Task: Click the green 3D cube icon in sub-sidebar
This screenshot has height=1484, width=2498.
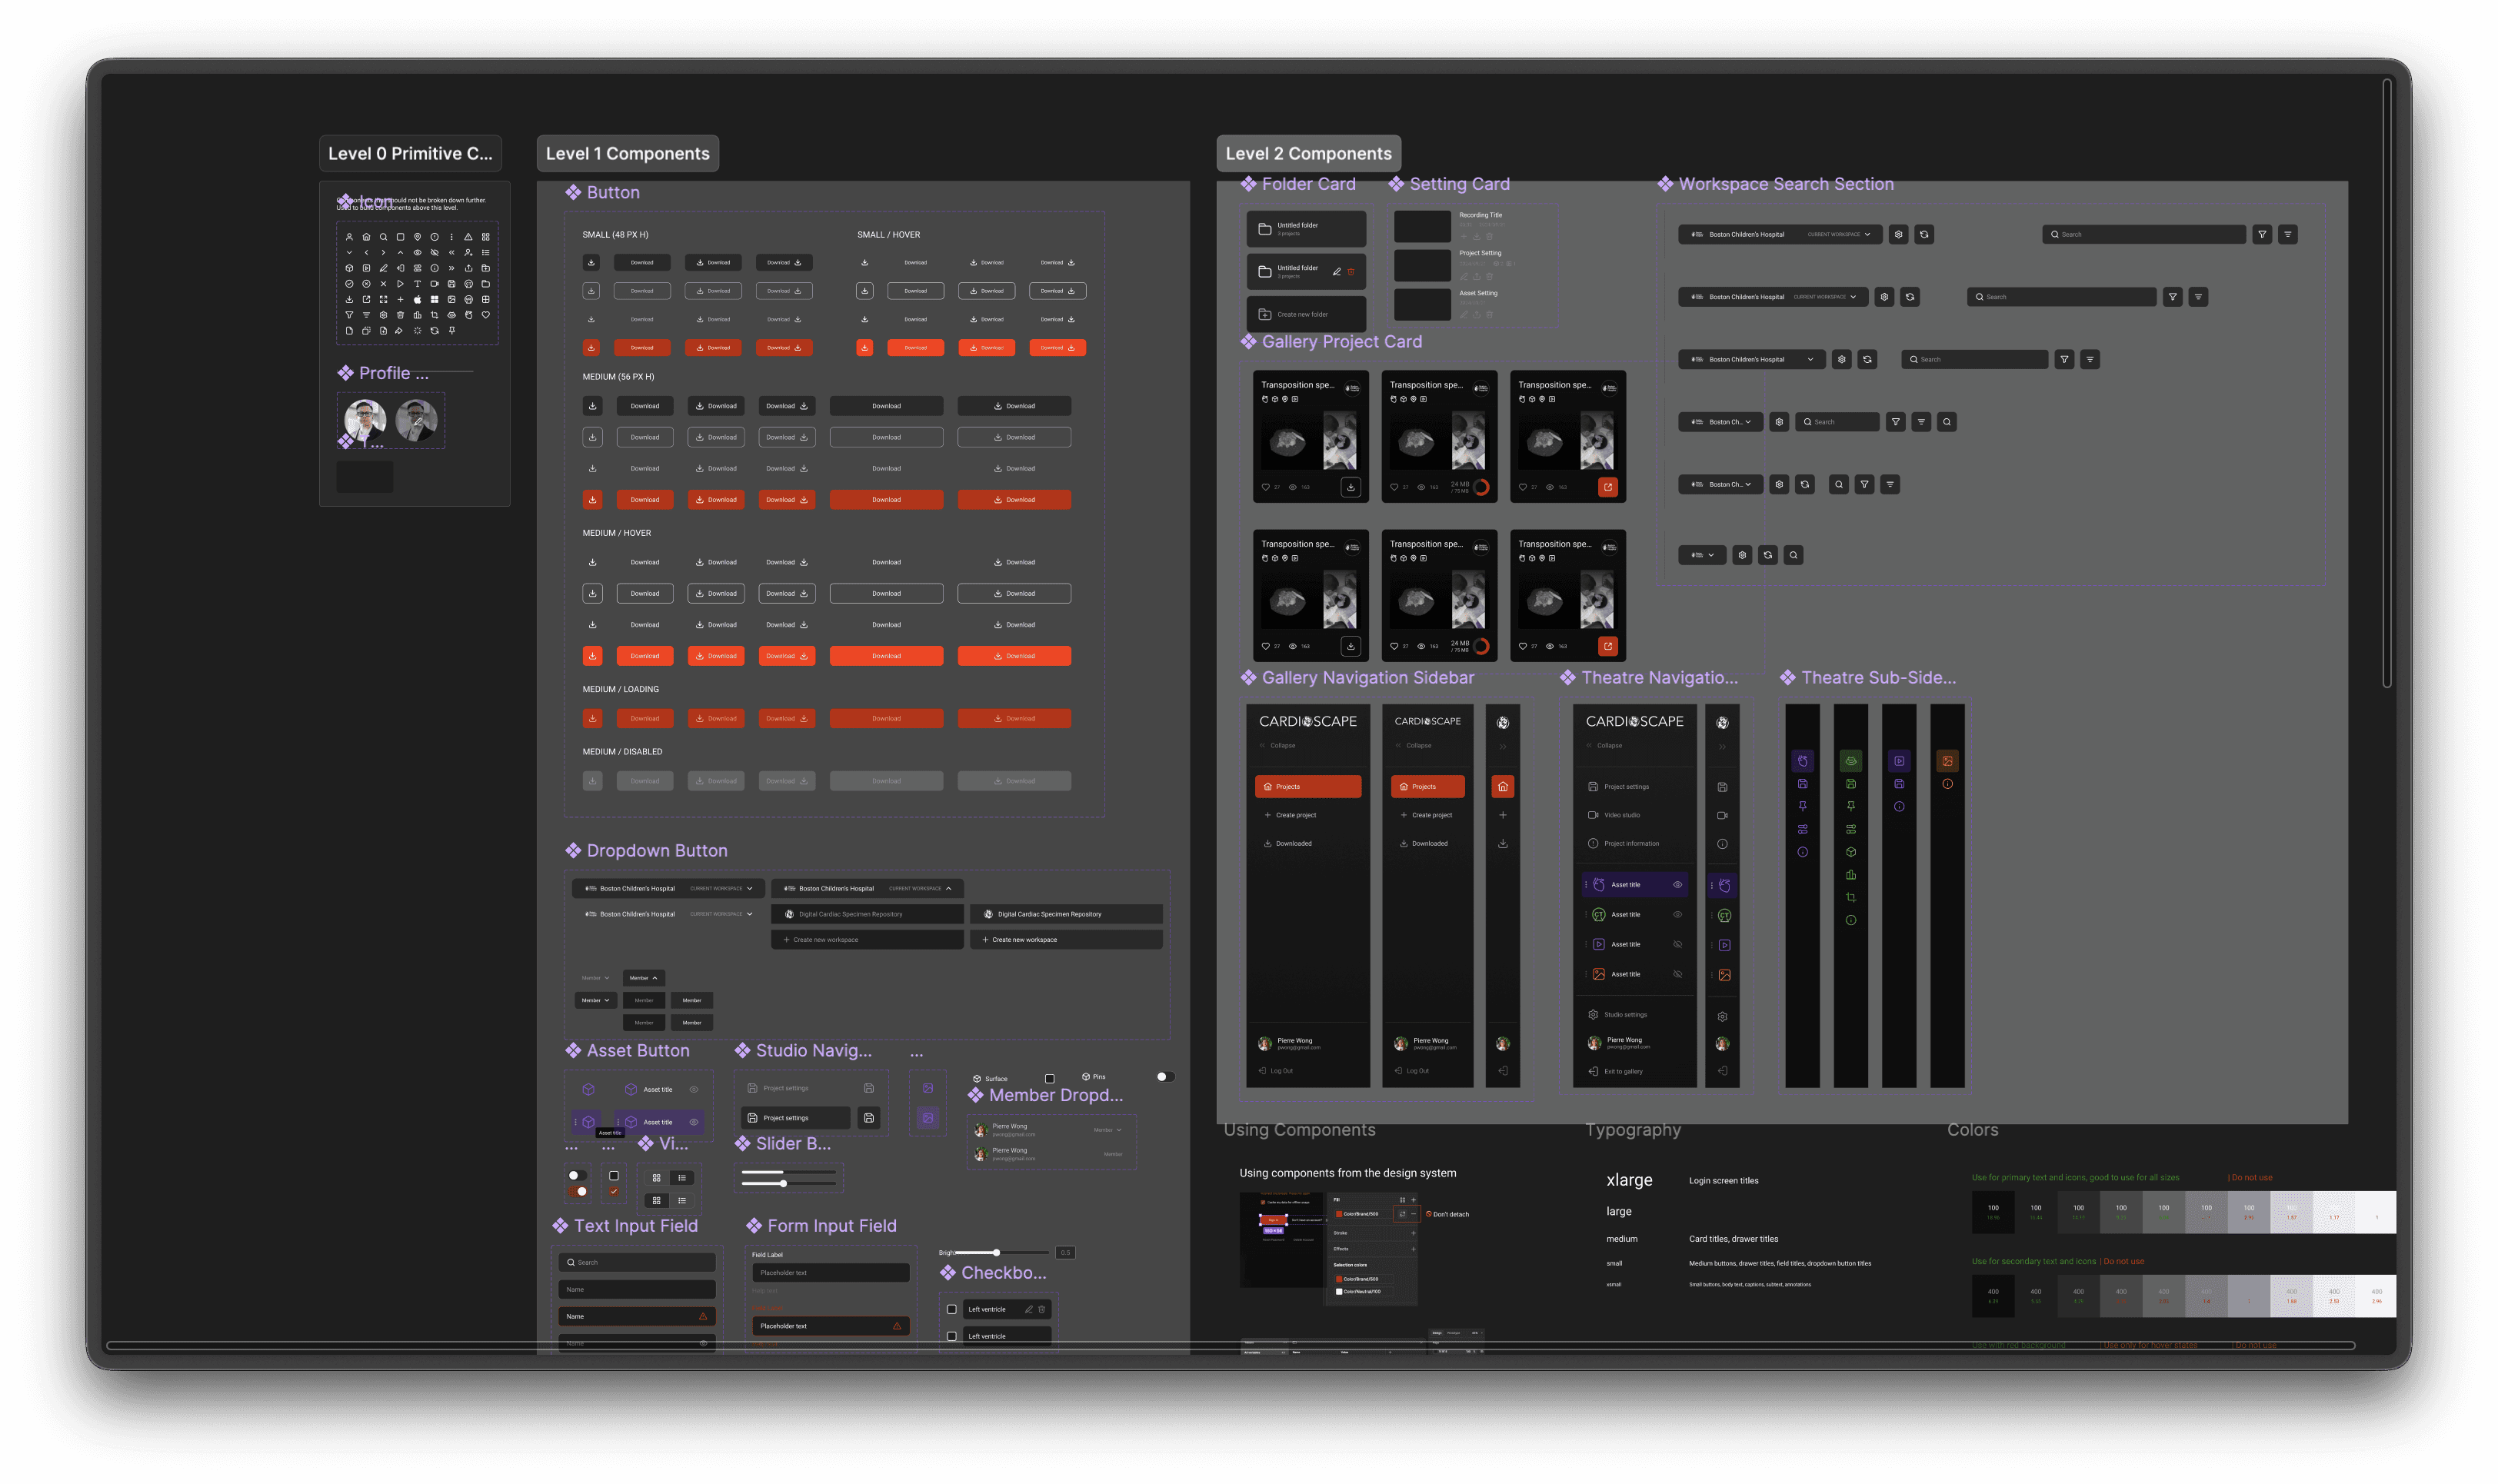Action: [x=1851, y=852]
